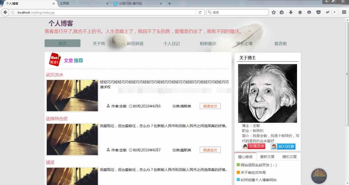Save page with the Pocket icon

pyautogui.click(x=319, y=13)
